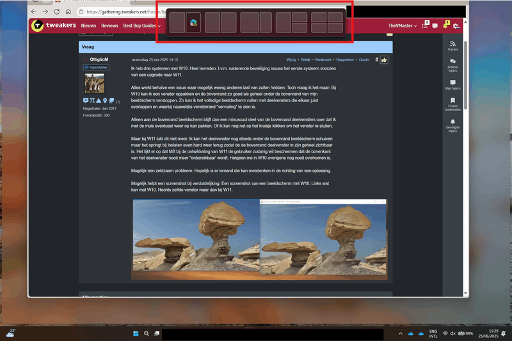Click the triangle badge under OttiglioM's avatar

pos(99,101)
